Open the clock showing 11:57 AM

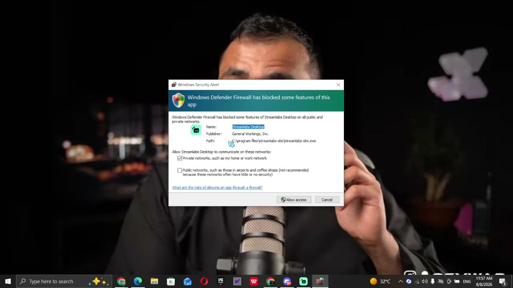[484, 281]
